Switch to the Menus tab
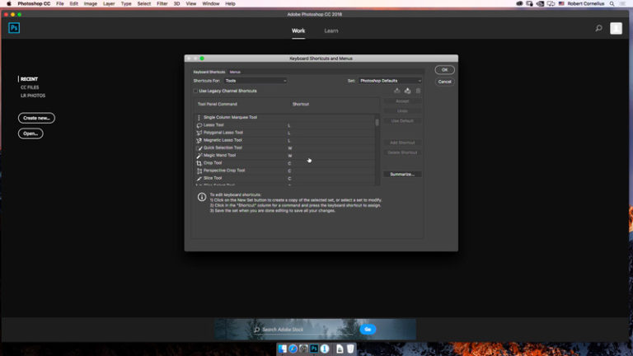The height and width of the screenshot is (356, 633). (236, 73)
